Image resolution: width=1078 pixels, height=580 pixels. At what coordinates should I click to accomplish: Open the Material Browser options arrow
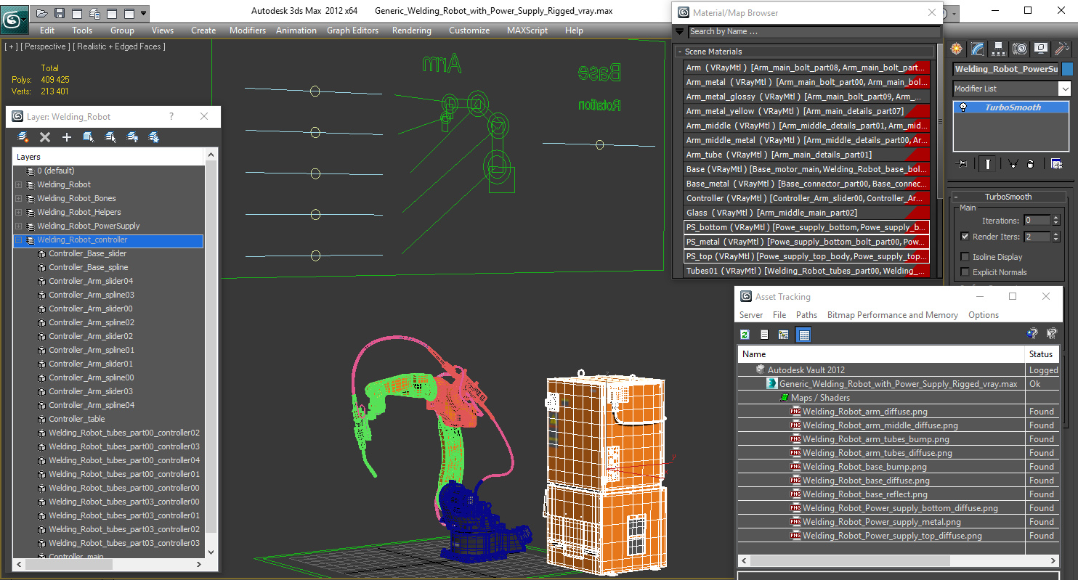[679, 31]
